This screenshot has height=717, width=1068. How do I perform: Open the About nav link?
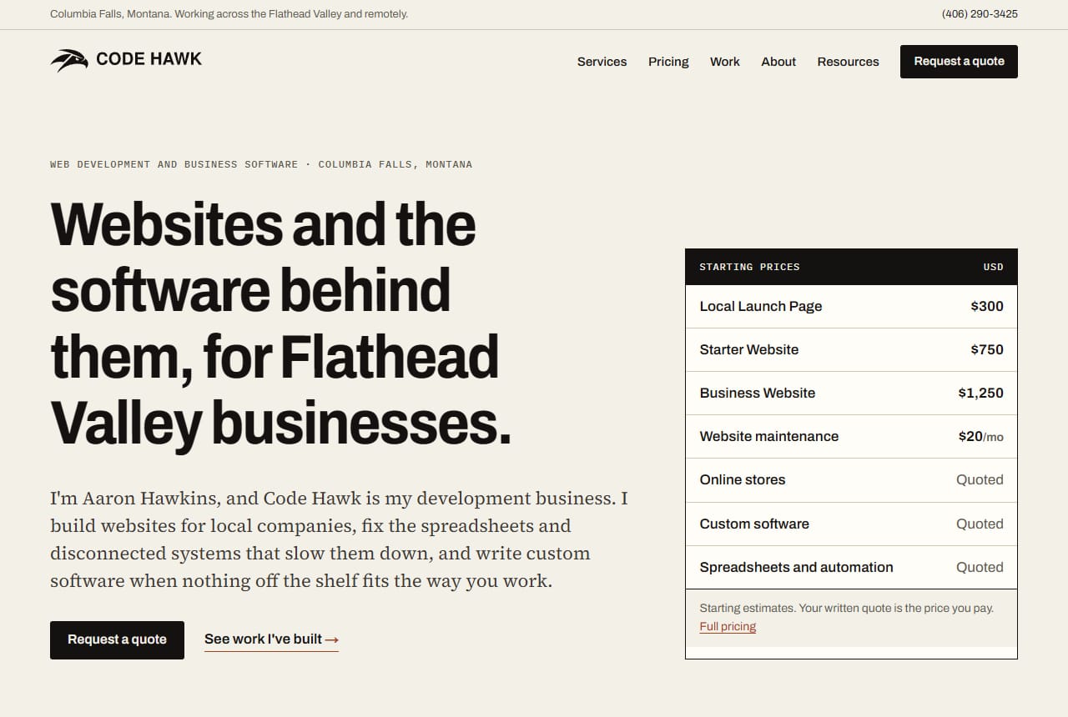(x=778, y=62)
